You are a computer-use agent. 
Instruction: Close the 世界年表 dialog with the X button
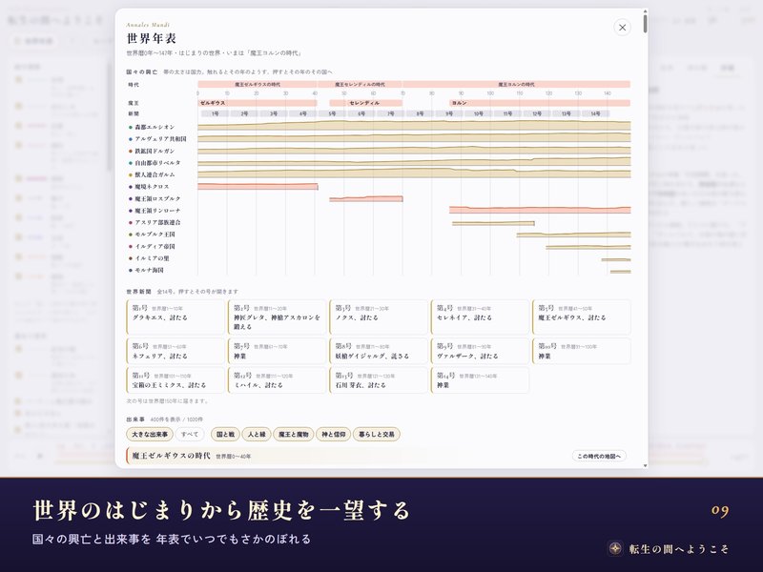coord(622,28)
